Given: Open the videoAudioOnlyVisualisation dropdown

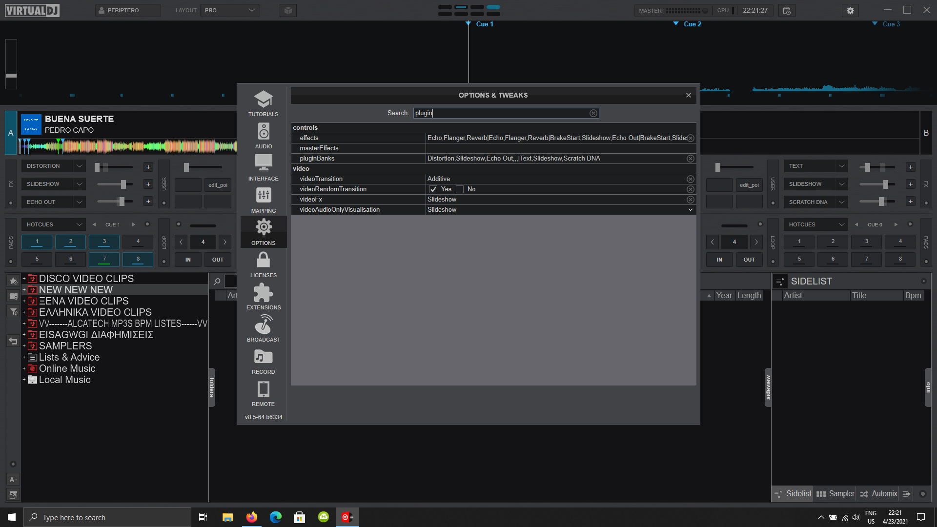Looking at the screenshot, I should point(691,210).
